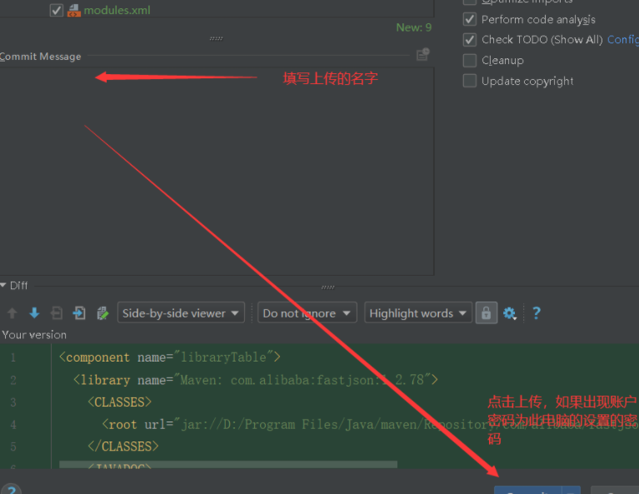Enable Update copyright checkbox
The height and width of the screenshot is (494, 639).
pos(470,81)
